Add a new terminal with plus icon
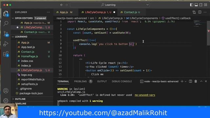This screenshot has height=118, width=210. [x=182, y=81]
